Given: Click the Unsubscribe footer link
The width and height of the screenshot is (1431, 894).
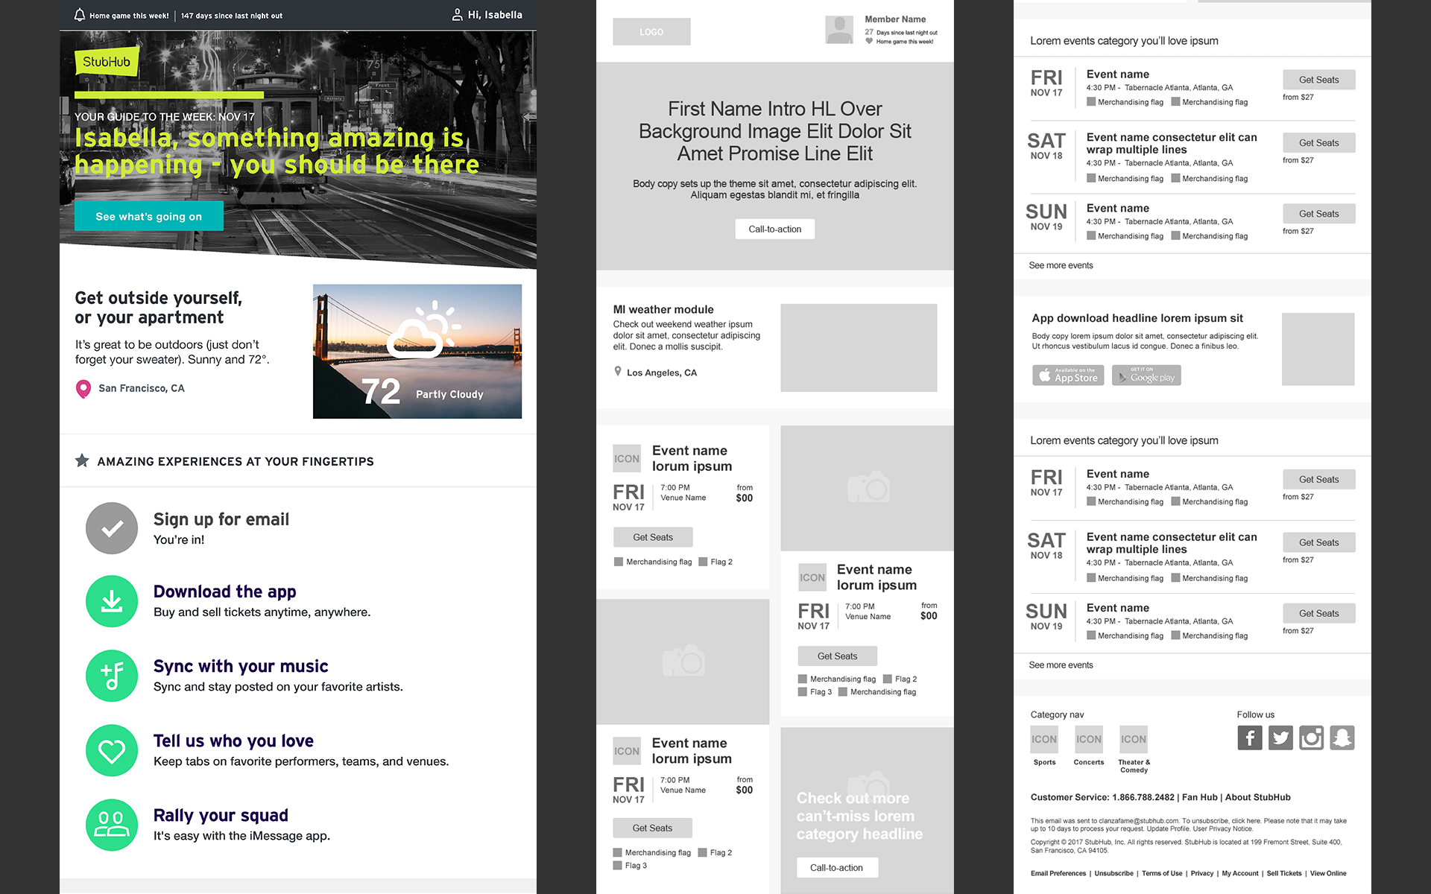Looking at the screenshot, I should coord(1113,873).
